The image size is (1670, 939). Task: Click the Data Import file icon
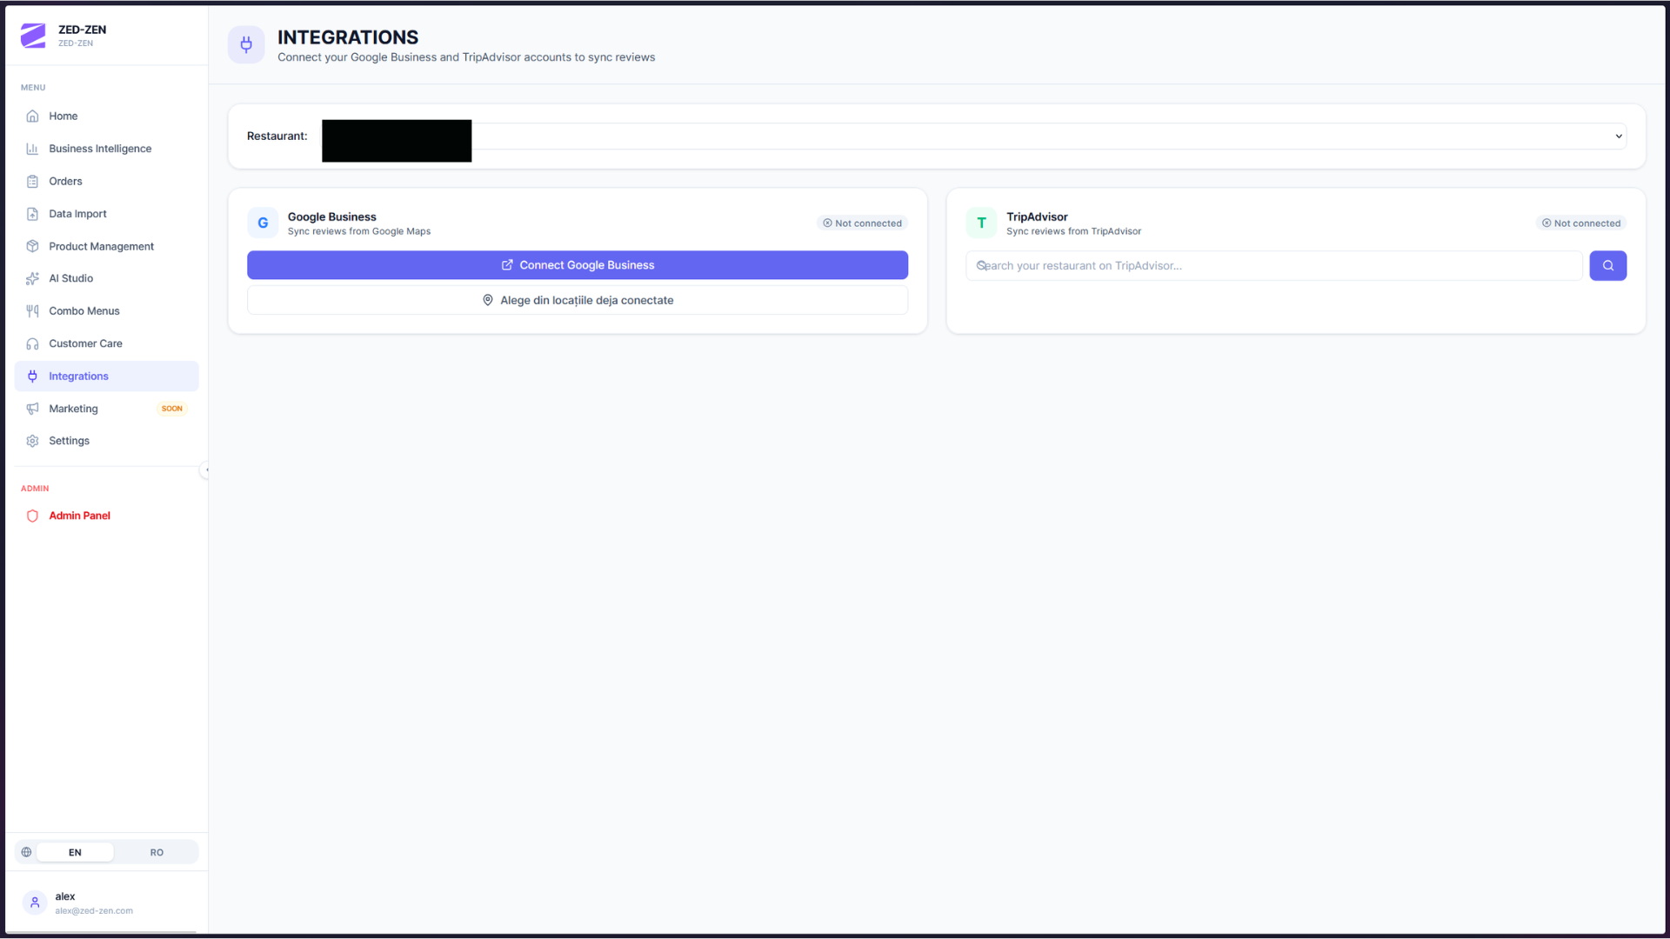point(32,214)
